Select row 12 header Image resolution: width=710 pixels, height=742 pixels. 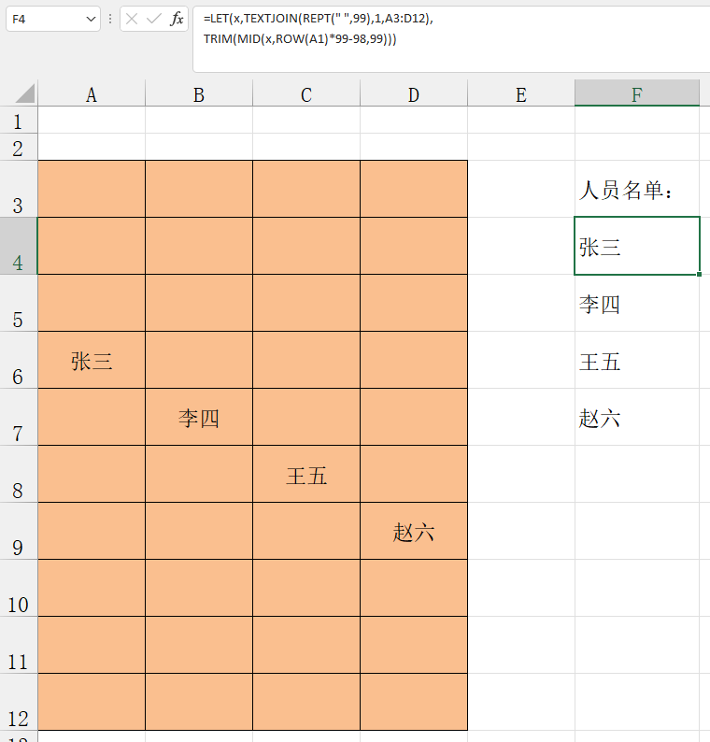(x=19, y=702)
